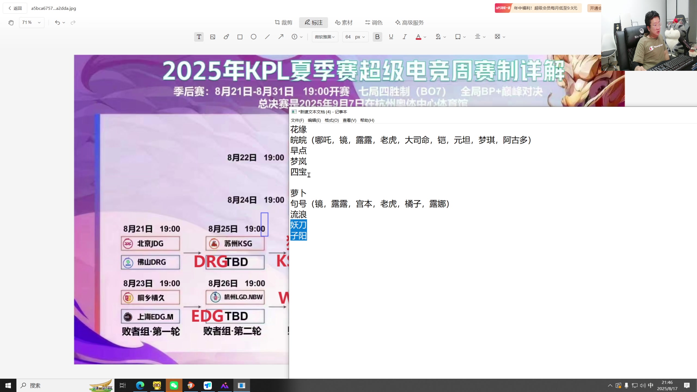Click the text border style icon
Viewport: 697px width, 392px height.
pos(458,37)
